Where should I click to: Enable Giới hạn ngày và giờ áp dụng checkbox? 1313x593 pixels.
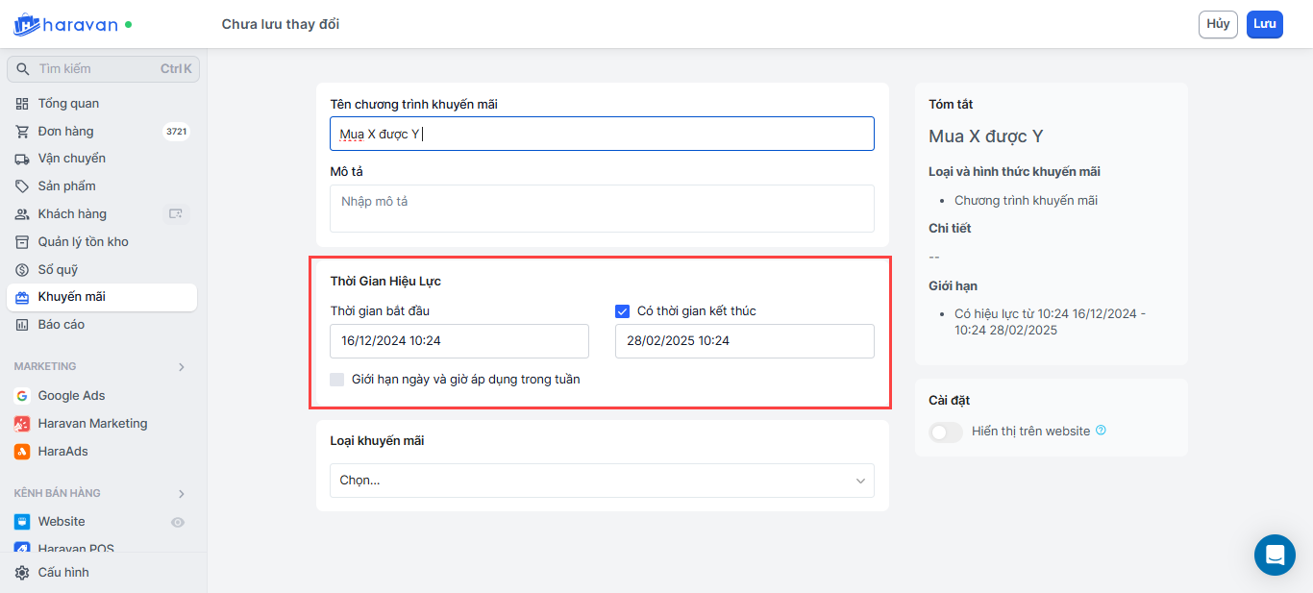pos(336,380)
